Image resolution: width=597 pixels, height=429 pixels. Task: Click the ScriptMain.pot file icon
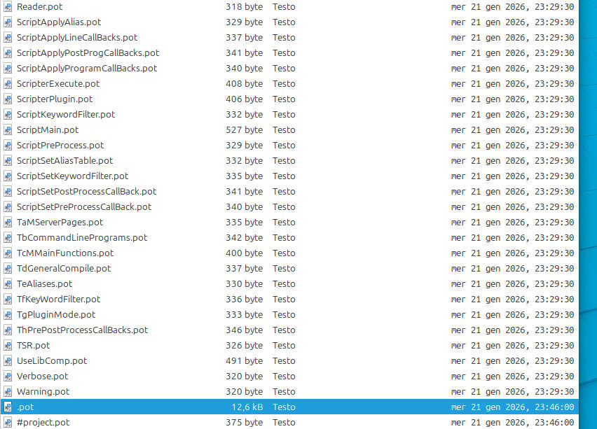[8, 129]
